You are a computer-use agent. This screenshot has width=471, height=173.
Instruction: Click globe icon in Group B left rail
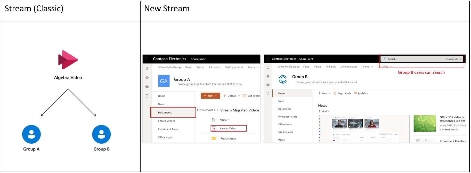tap(268, 76)
